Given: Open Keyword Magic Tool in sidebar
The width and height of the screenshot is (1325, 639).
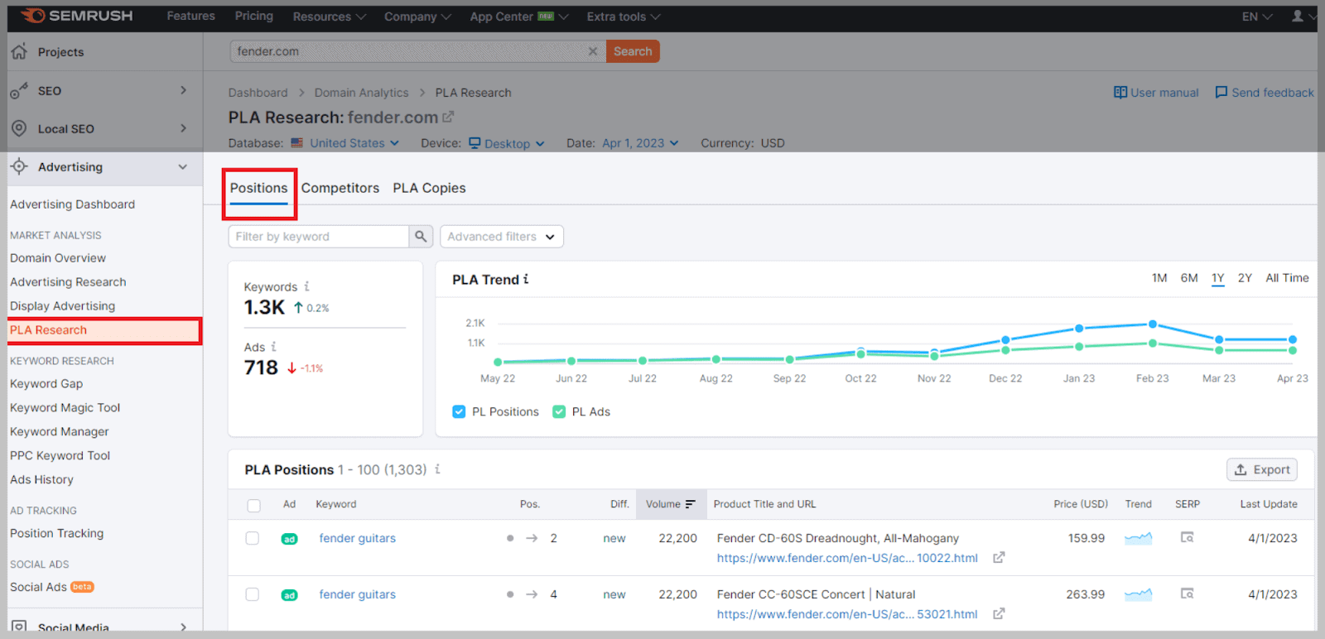Looking at the screenshot, I should (x=65, y=407).
